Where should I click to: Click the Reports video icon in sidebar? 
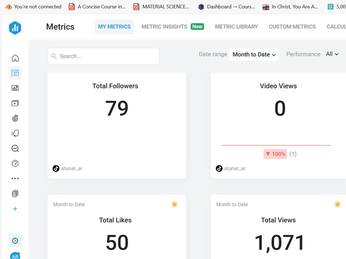(15, 103)
